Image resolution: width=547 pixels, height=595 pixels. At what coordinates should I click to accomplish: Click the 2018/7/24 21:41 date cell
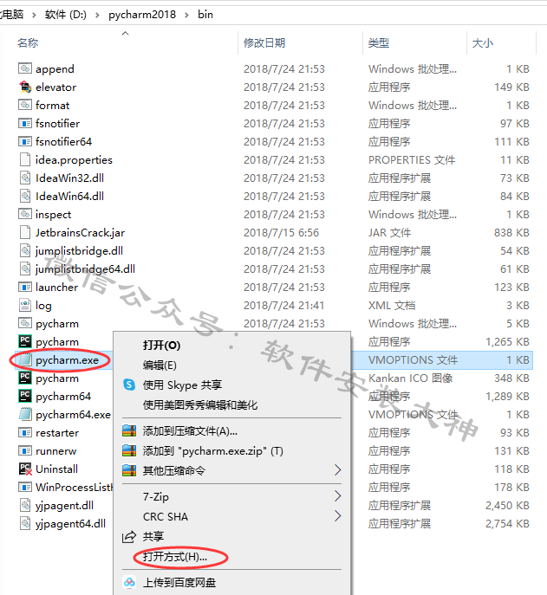[x=283, y=306]
